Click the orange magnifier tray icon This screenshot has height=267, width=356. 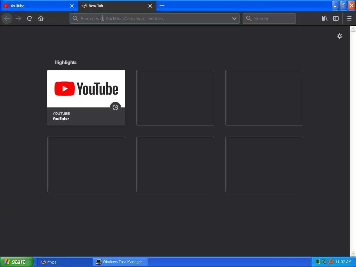(x=330, y=262)
